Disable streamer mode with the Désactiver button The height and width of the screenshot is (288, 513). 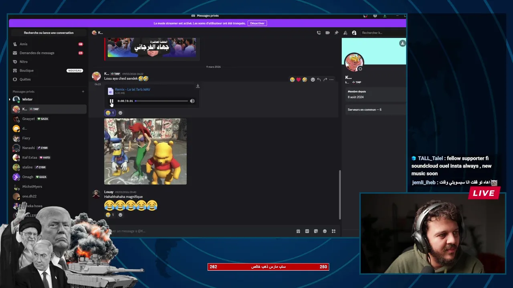coord(257,23)
